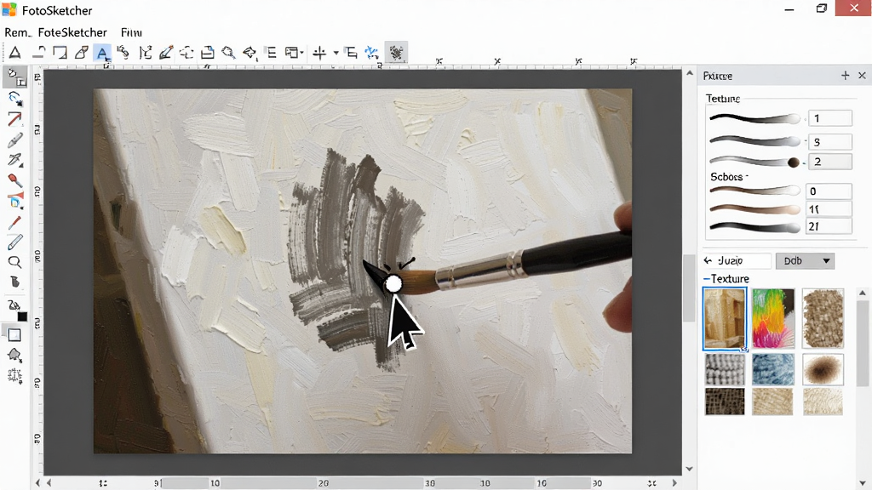Click the brown stroke preview beside value 0
Image resolution: width=872 pixels, height=490 pixels.
coord(755,191)
